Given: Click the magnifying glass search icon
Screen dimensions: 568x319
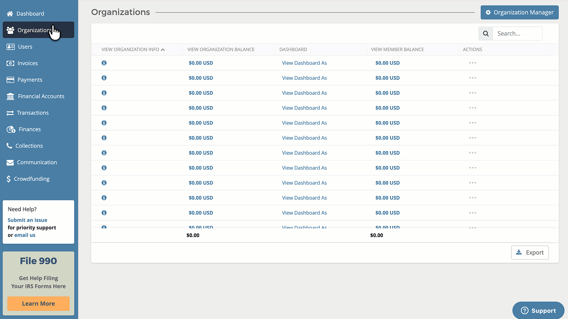Looking at the screenshot, I should pyautogui.click(x=485, y=33).
